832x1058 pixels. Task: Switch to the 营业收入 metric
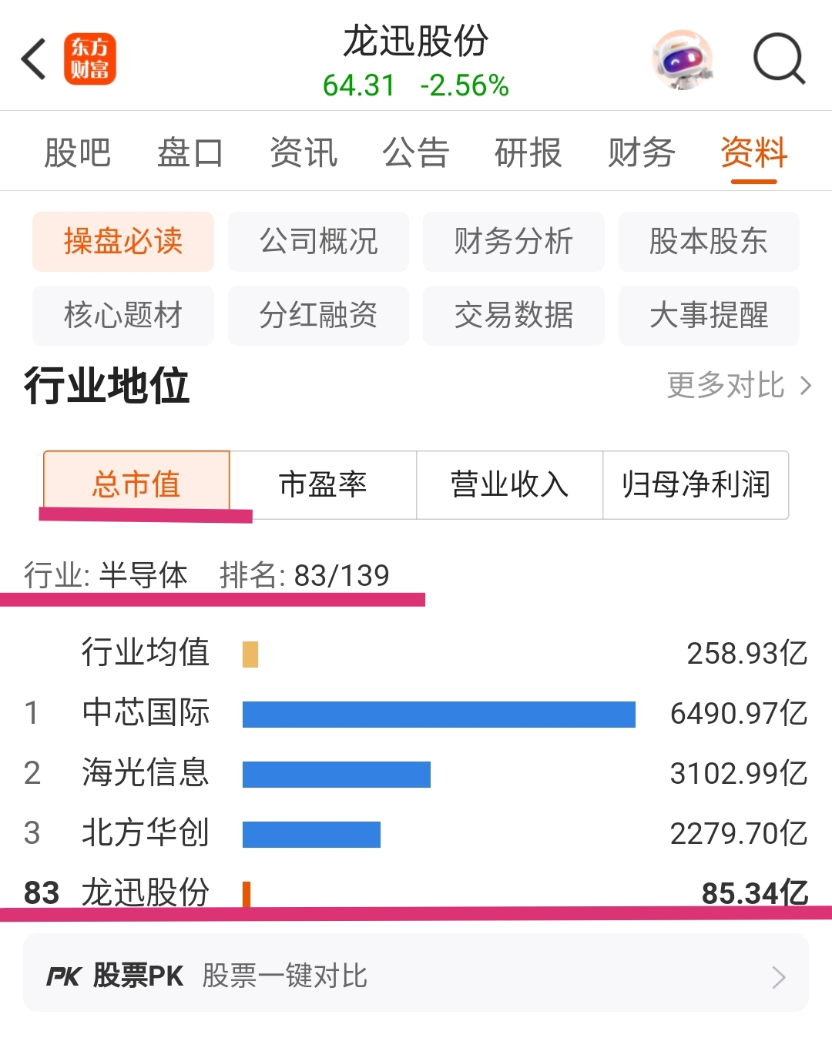(x=509, y=484)
